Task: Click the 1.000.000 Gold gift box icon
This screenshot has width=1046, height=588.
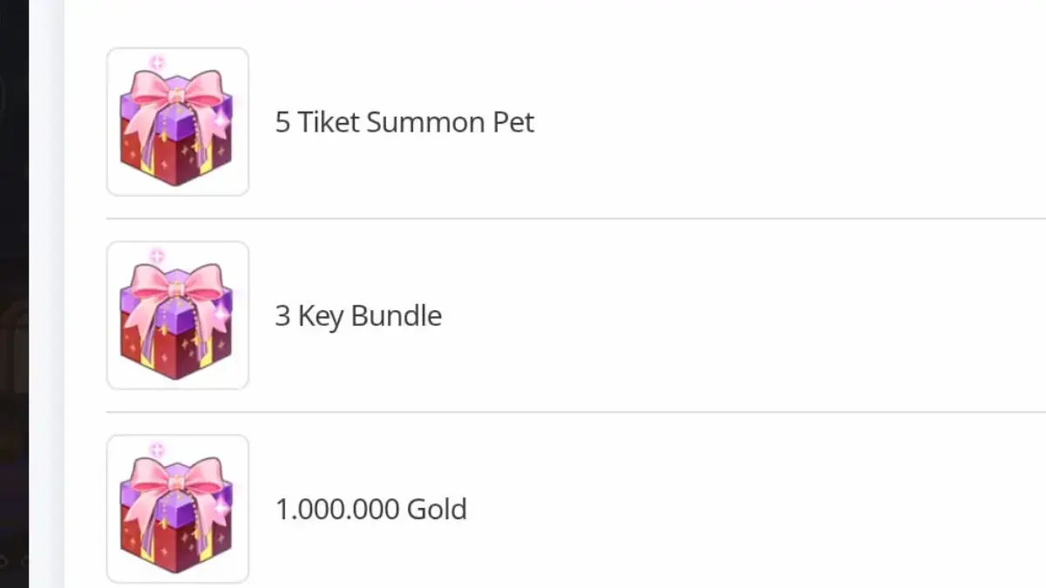Action: click(177, 509)
